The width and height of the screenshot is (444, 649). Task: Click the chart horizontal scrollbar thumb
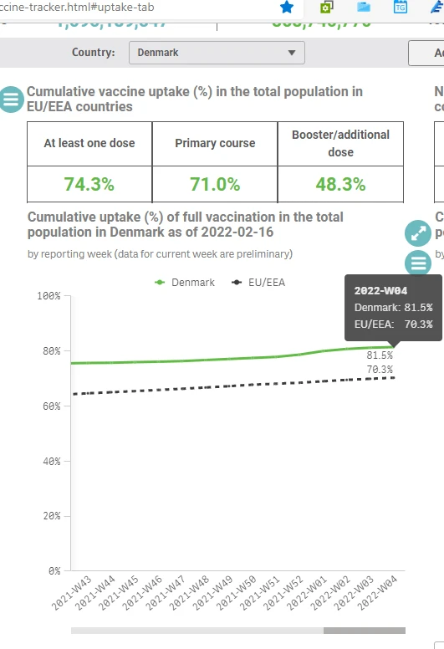pos(364,631)
